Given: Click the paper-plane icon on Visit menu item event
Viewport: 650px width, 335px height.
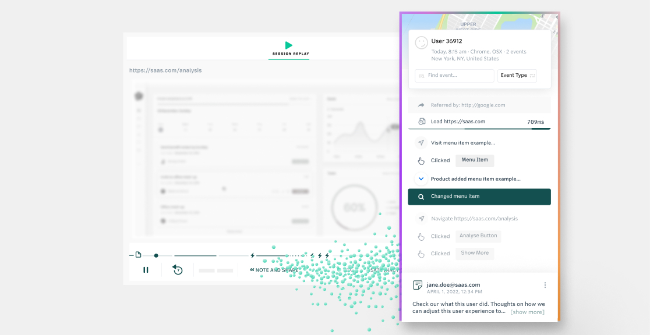Looking at the screenshot, I should coord(421,142).
